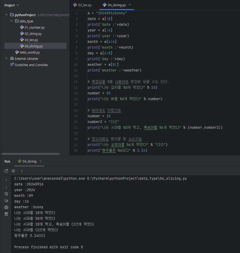This screenshot has height=253, width=240.
Task: Click "Process finished with exit code 0"
Action: coord(48,247)
